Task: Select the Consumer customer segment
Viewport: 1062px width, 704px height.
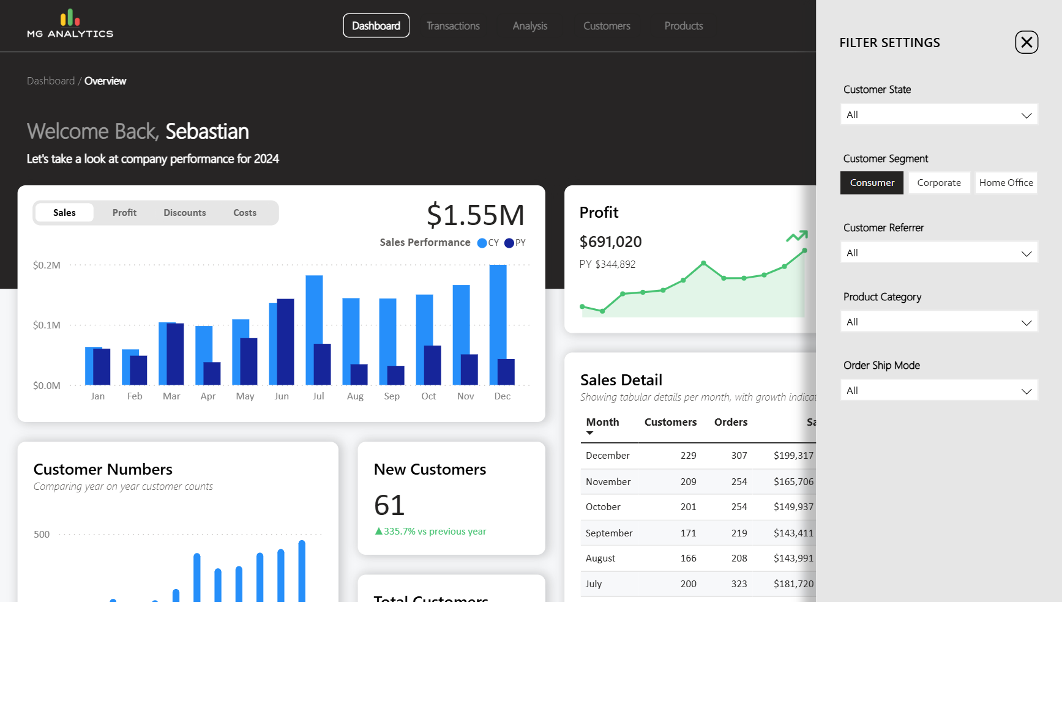Action: click(872, 183)
